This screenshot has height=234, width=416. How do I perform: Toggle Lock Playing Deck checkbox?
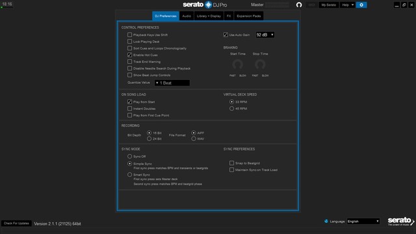(x=129, y=42)
